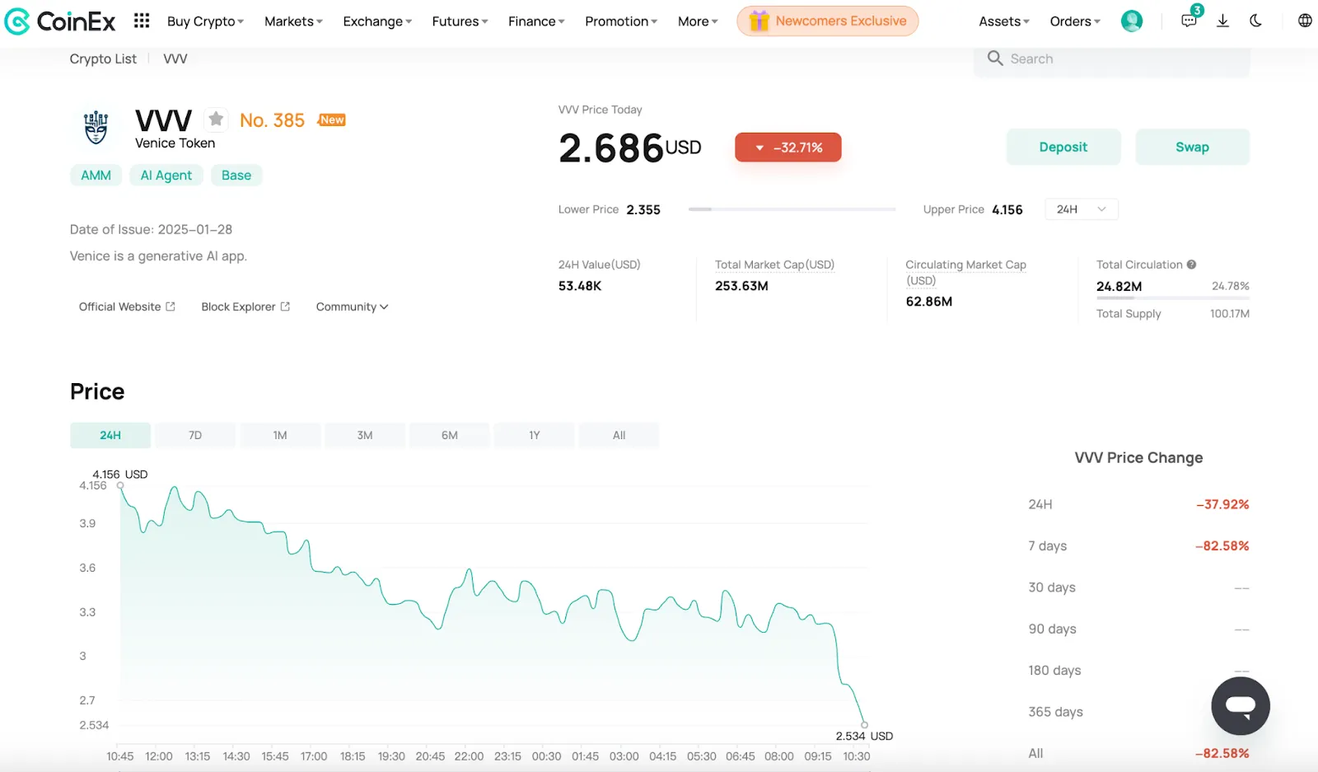Open the Orders dropdown
Viewport: 1318px width, 772px height.
pos(1075,21)
